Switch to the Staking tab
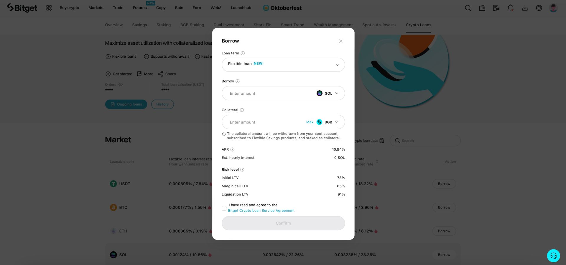Viewport: 566px width, 265px height. (164, 25)
